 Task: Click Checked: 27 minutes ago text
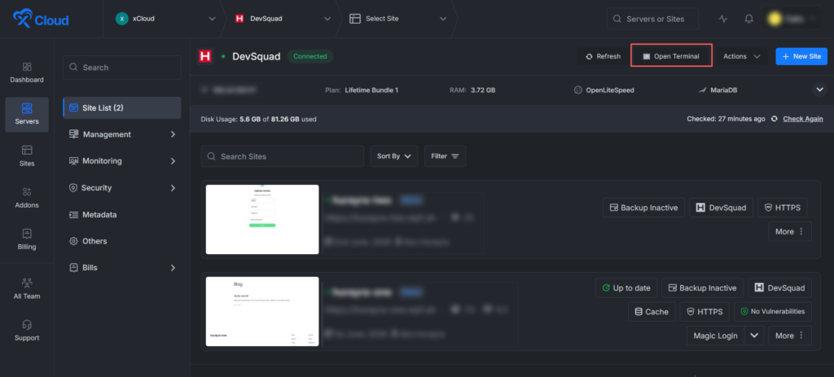[x=726, y=119]
